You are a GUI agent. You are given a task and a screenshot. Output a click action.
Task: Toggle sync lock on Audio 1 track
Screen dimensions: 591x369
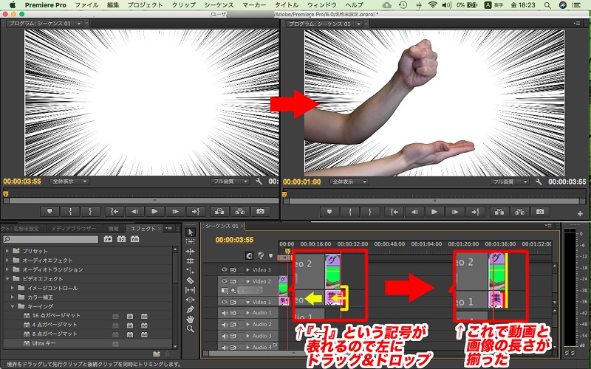tap(233, 312)
